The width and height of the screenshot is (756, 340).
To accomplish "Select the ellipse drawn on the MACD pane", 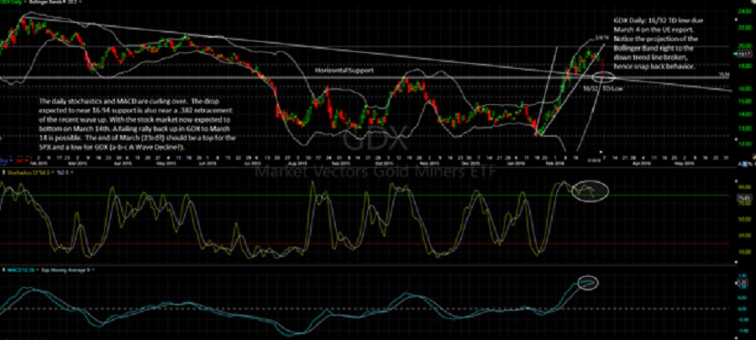I will [587, 283].
